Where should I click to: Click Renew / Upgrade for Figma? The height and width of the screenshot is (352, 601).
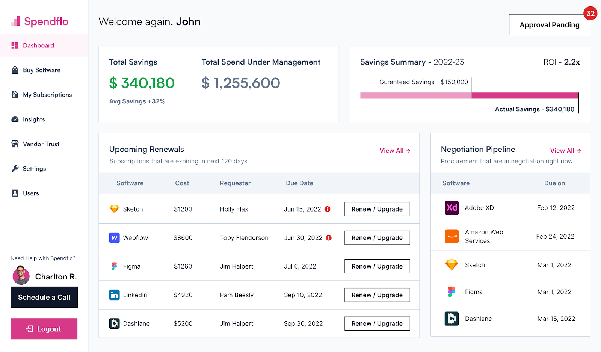pyautogui.click(x=377, y=266)
